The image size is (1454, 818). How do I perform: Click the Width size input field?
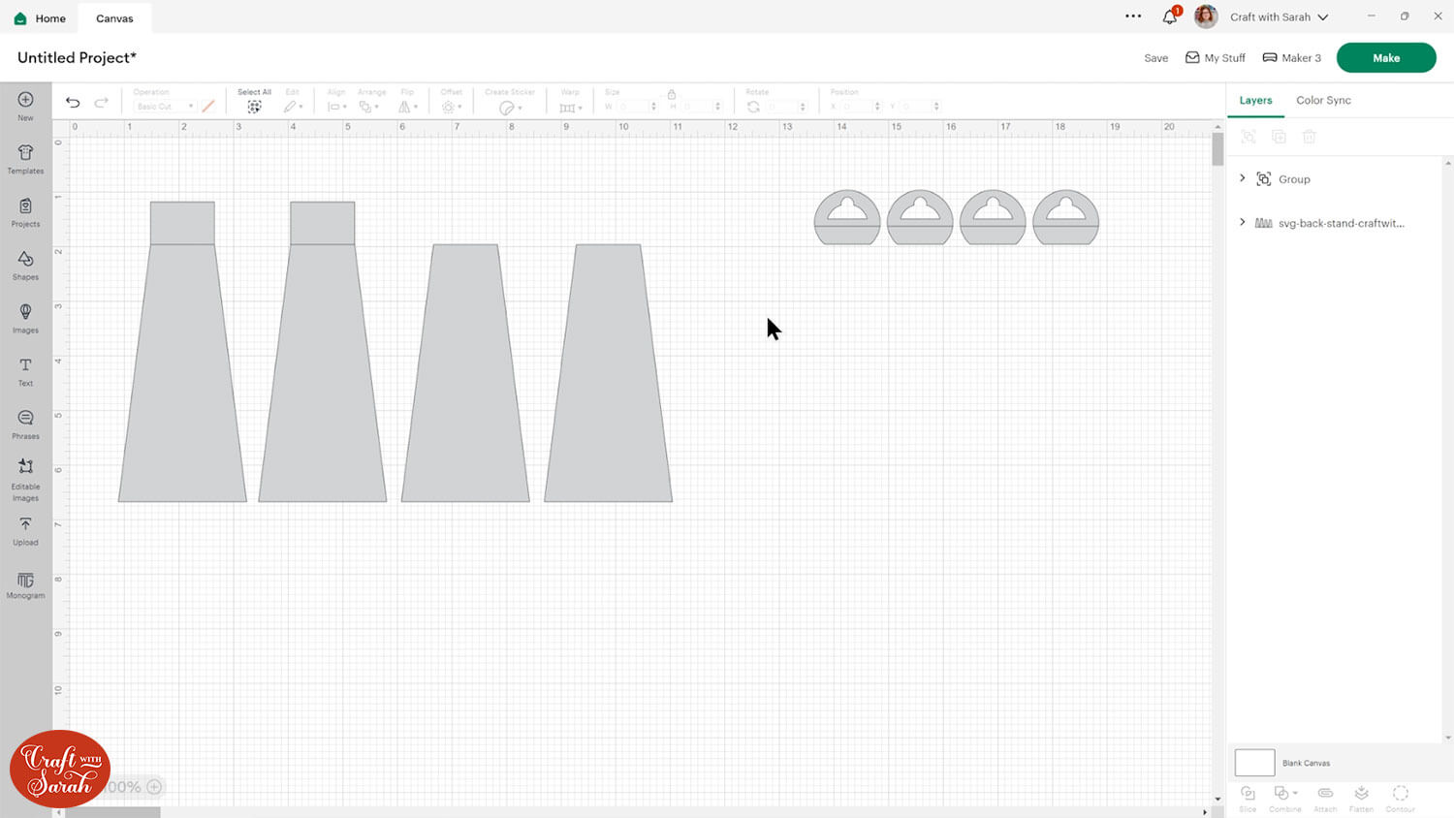coord(636,107)
